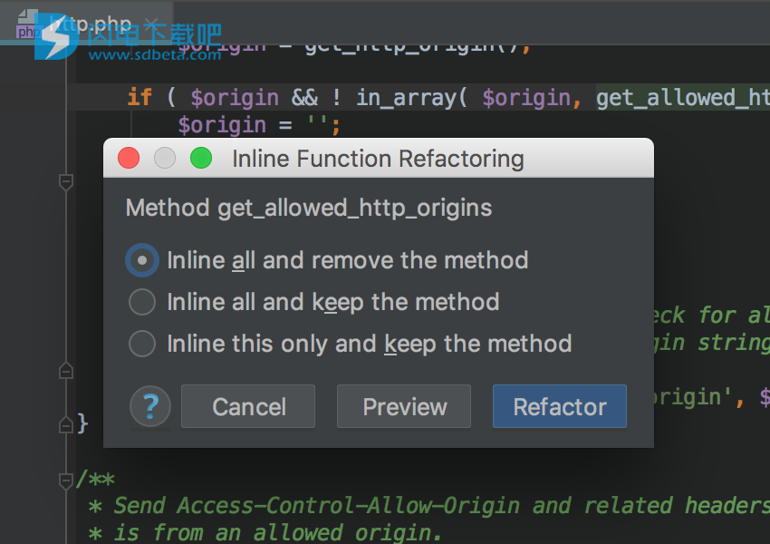The height and width of the screenshot is (544, 770).
Task: Click the if keyword in the editor
Action: 140,97
